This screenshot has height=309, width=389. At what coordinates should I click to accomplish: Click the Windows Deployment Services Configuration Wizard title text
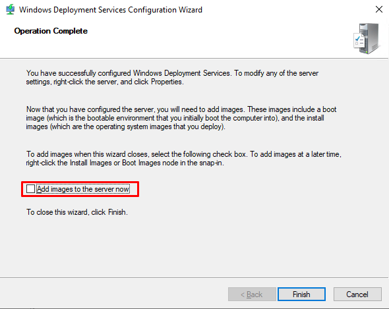point(111,10)
